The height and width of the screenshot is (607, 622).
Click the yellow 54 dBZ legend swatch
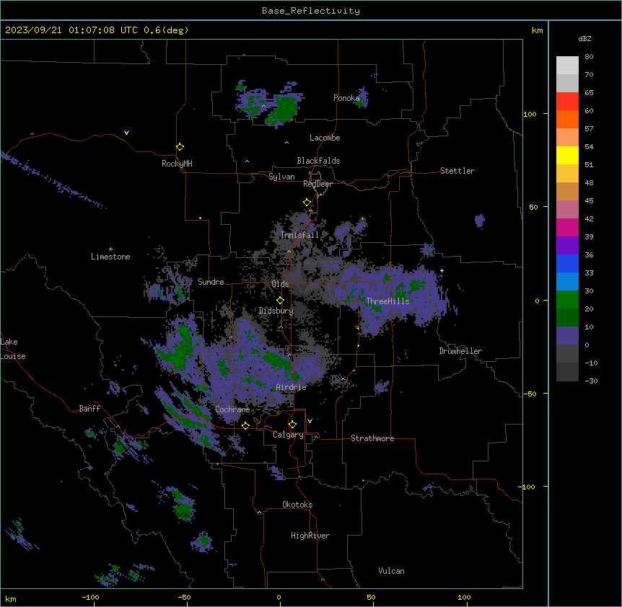(567, 155)
